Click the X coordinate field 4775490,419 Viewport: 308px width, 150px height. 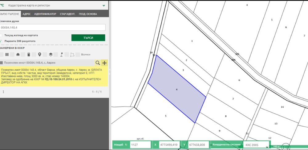pyautogui.click(x=169, y=145)
